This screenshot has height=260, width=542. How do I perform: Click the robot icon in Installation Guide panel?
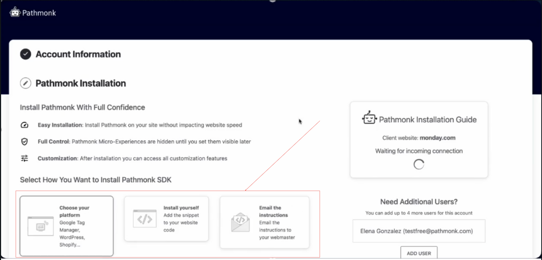coord(370,118)
